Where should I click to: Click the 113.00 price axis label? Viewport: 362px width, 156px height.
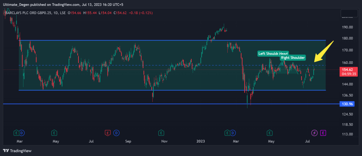click(x=347, y=134)
